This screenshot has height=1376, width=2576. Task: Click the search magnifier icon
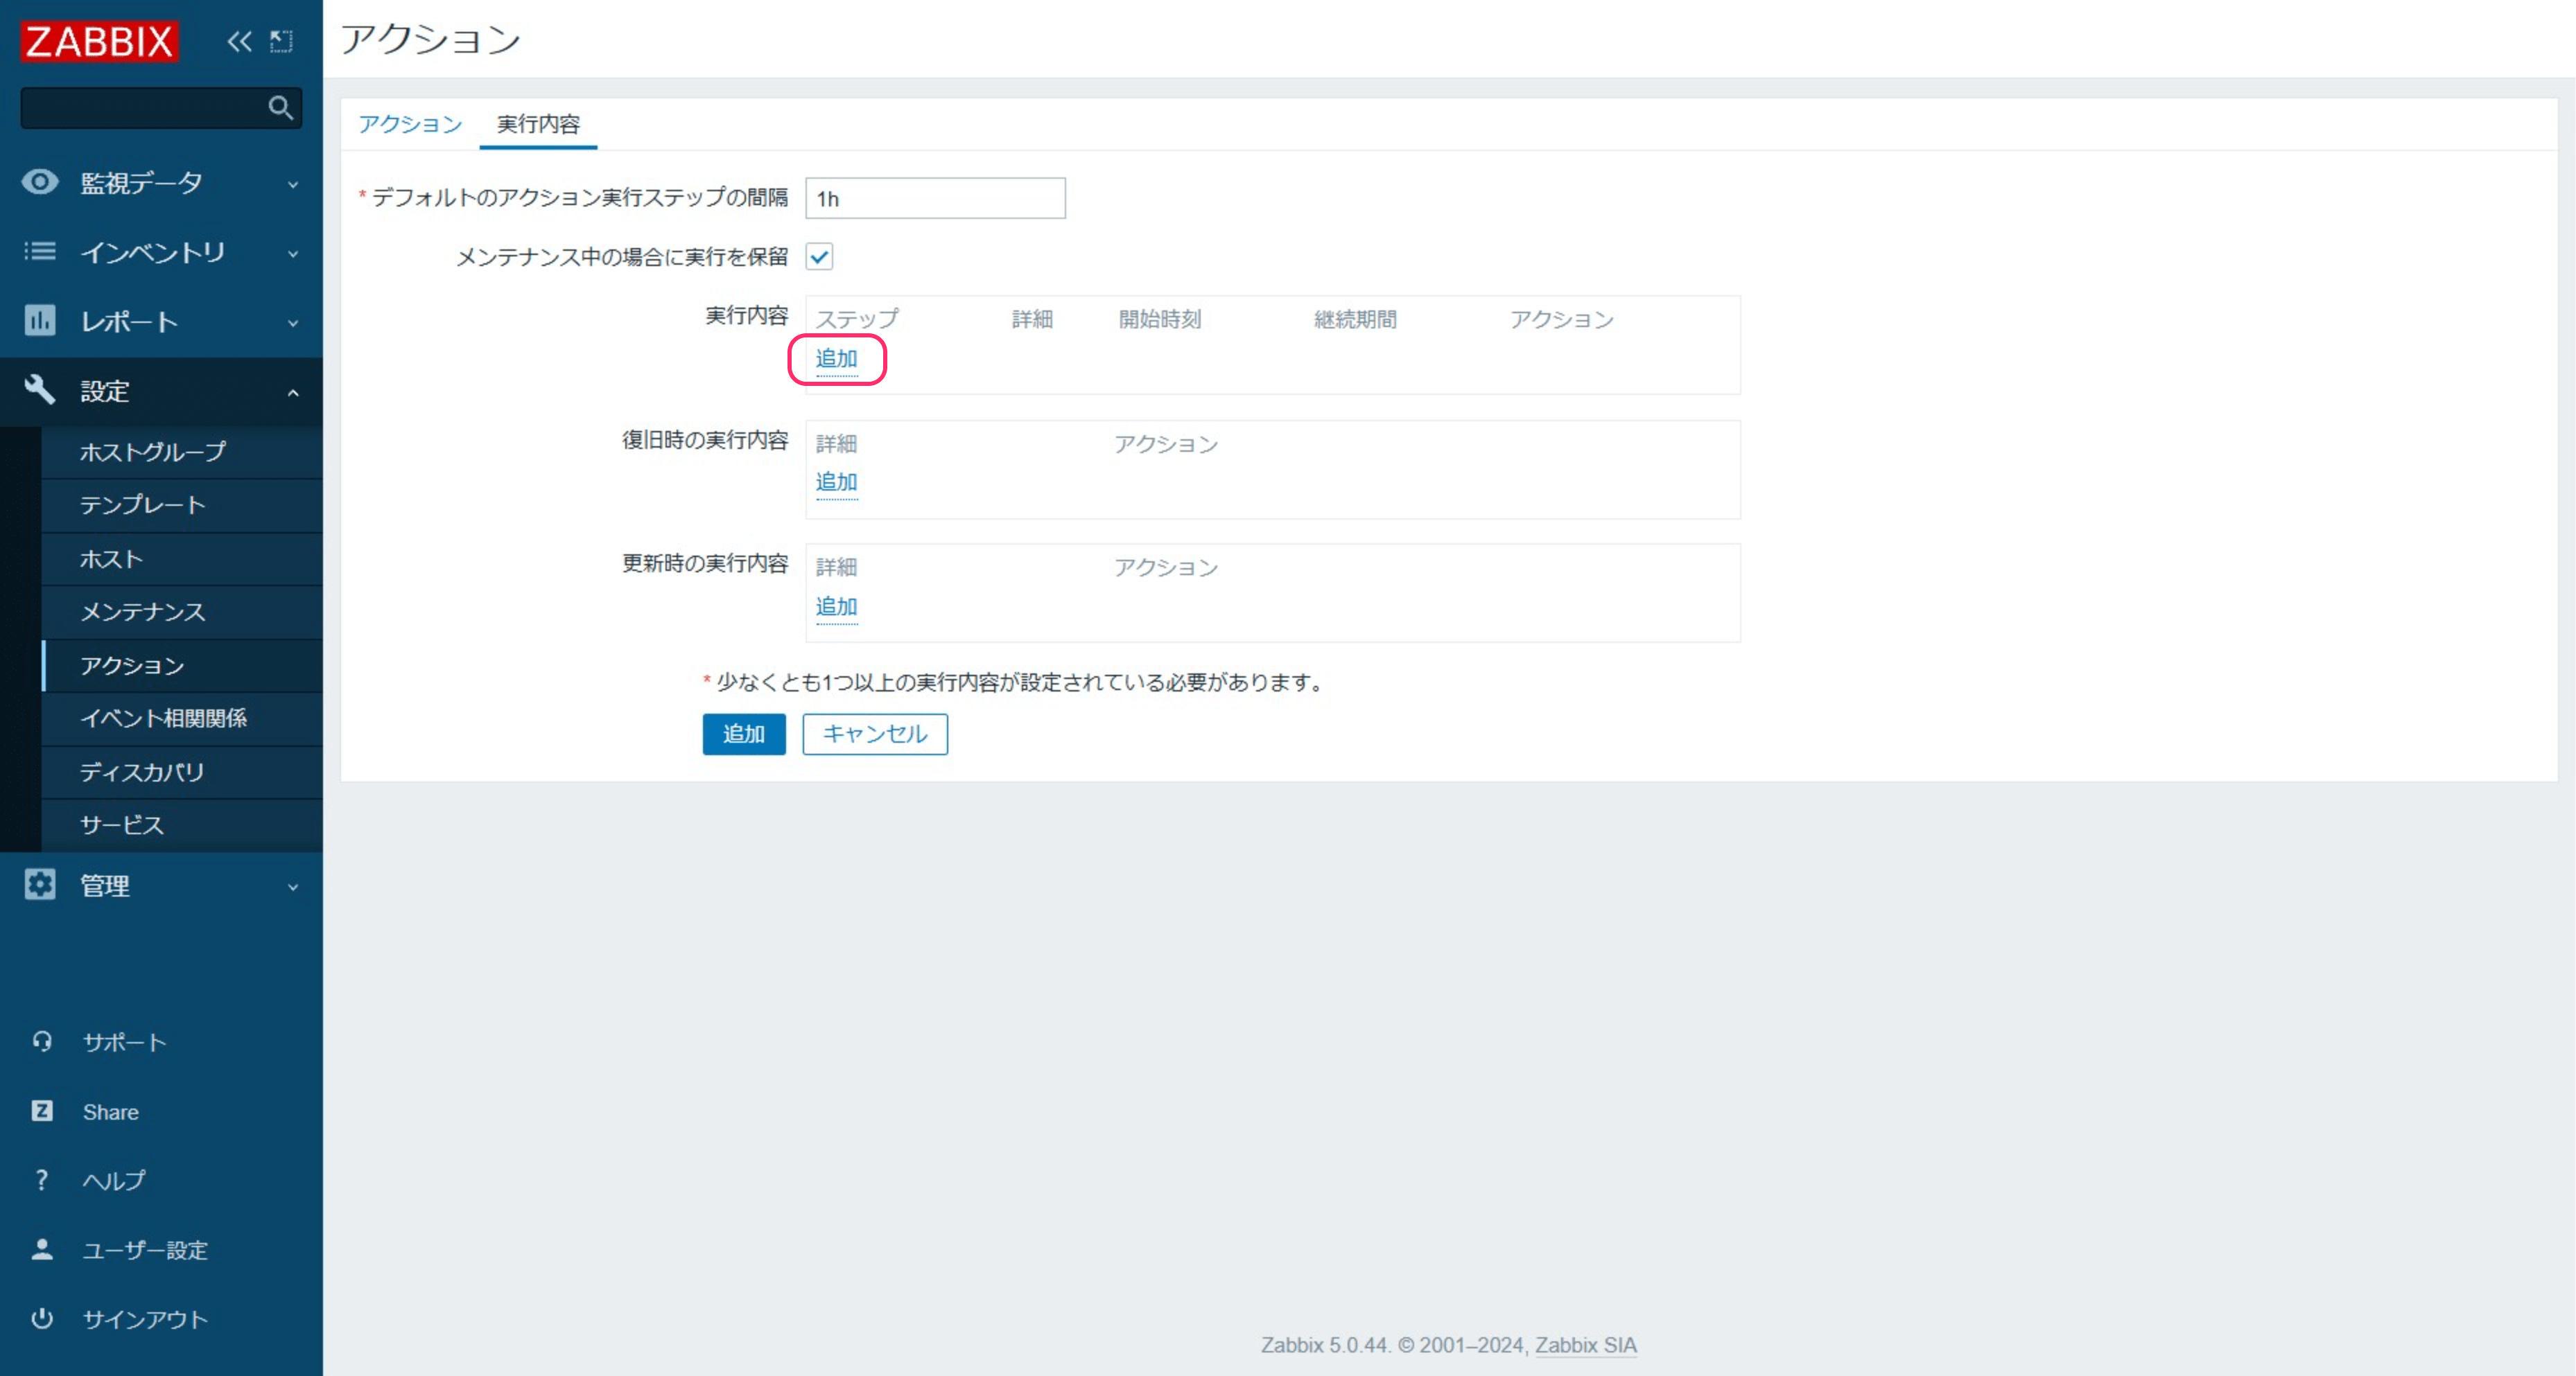280,107
